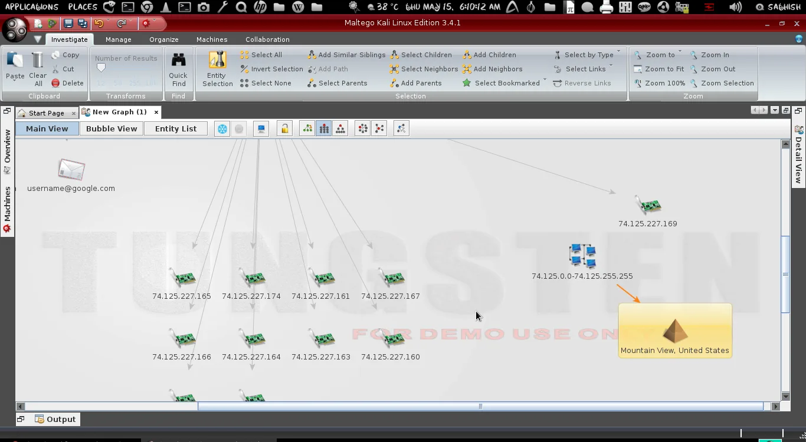Select the Mountain View, United States entity
This screenshot has height=442, width=806.
tap(675, 331)
